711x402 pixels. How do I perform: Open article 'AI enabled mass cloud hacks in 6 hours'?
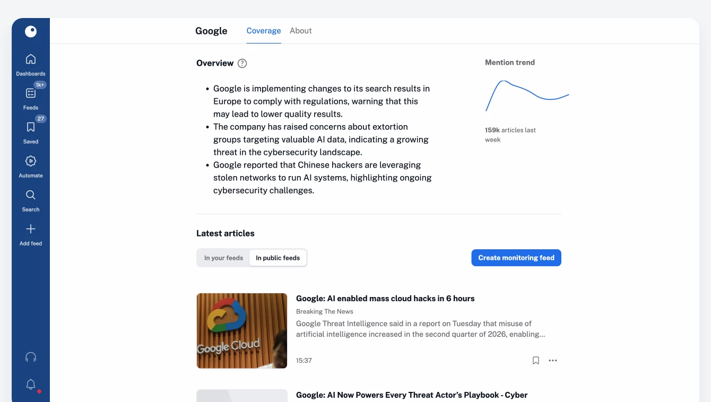tap(385, 299)
